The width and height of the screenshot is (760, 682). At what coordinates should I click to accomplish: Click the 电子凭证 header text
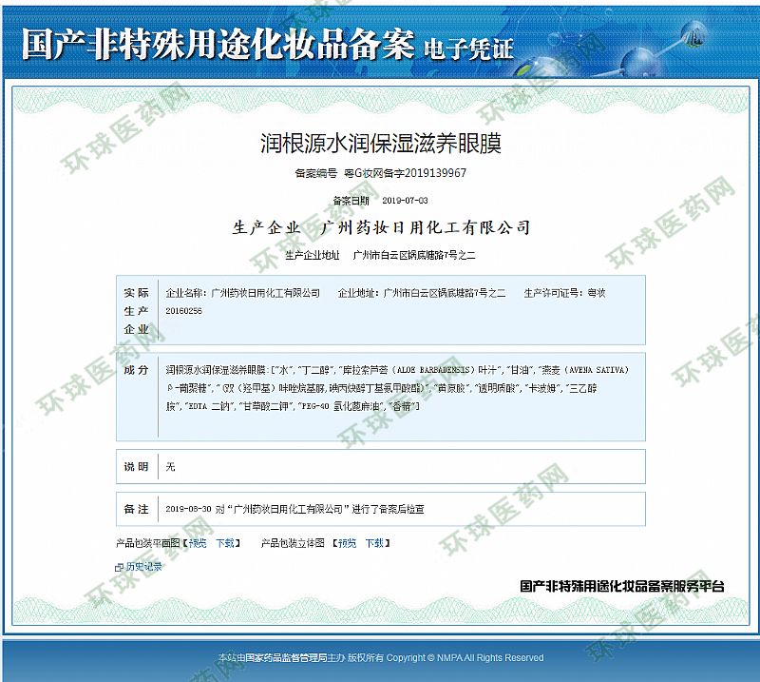pos(467,48)
